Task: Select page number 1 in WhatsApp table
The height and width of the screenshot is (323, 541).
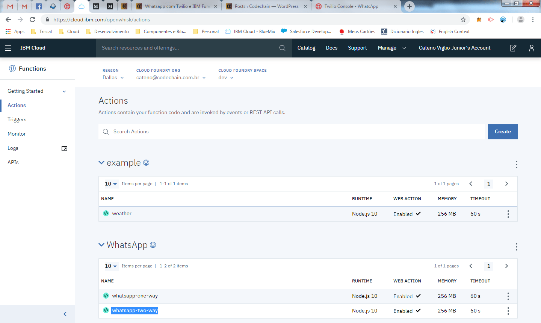Action: (x=489, y=266)
